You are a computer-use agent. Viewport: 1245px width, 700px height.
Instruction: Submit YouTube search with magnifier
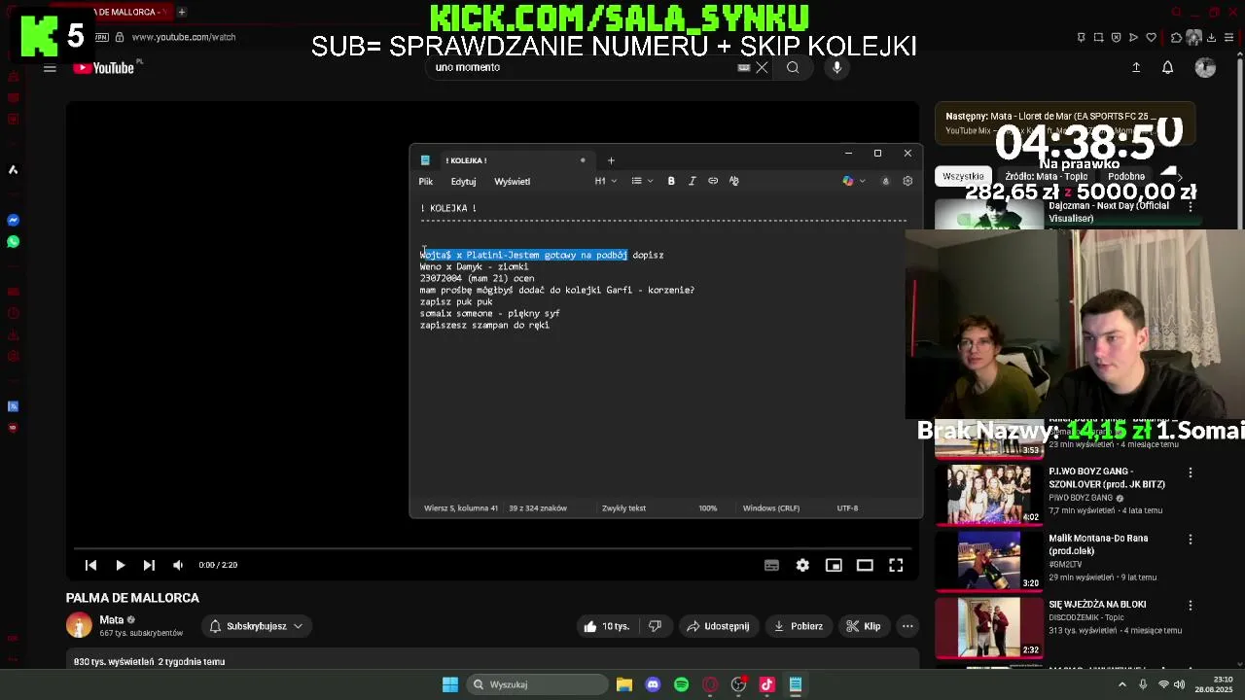(793, 67)
